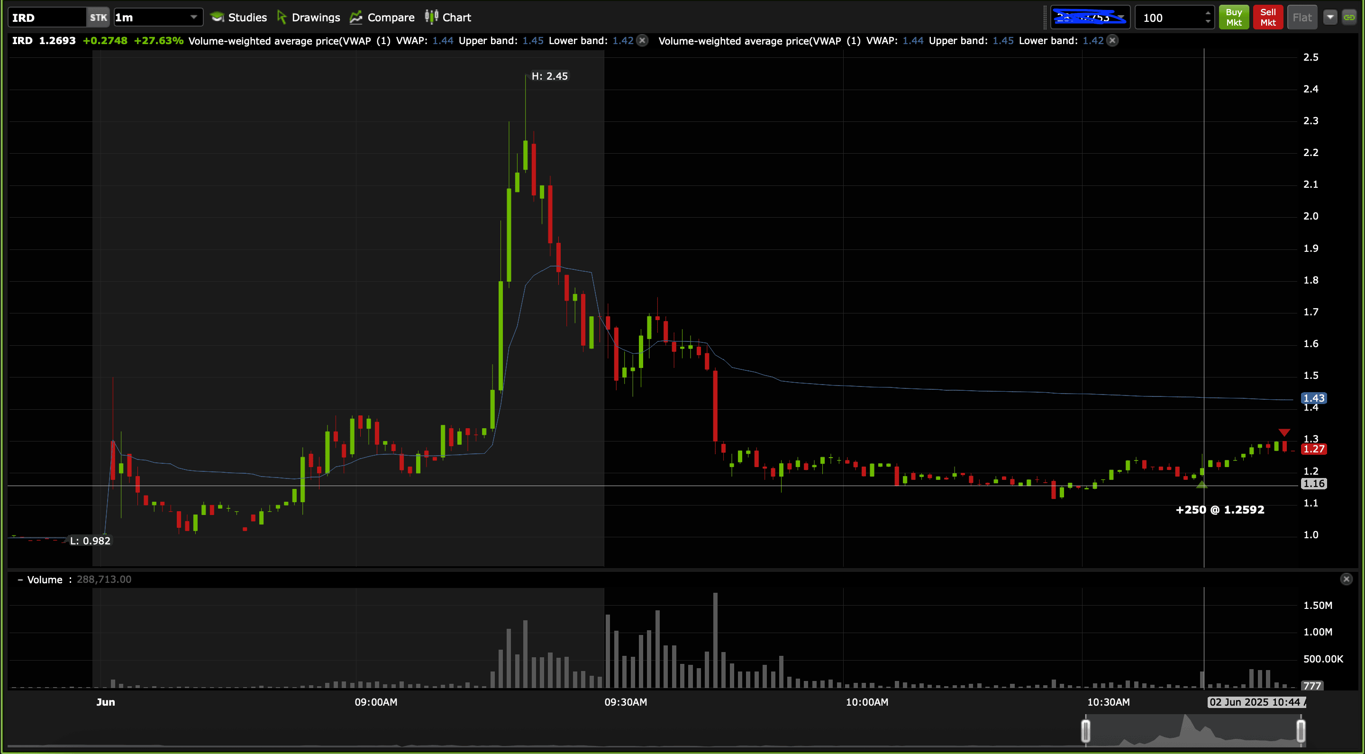Screen dimensions: 1365x754
Task: Increase order quantity with the up arrow
Action: pyautogui.click(x=1208, y=13)
